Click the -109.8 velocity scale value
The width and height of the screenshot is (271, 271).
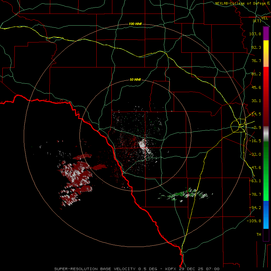pos(254,221)
